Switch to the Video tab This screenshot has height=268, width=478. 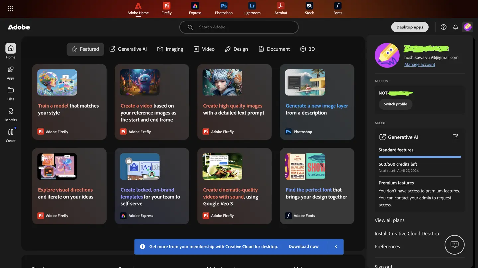point(204,49)
